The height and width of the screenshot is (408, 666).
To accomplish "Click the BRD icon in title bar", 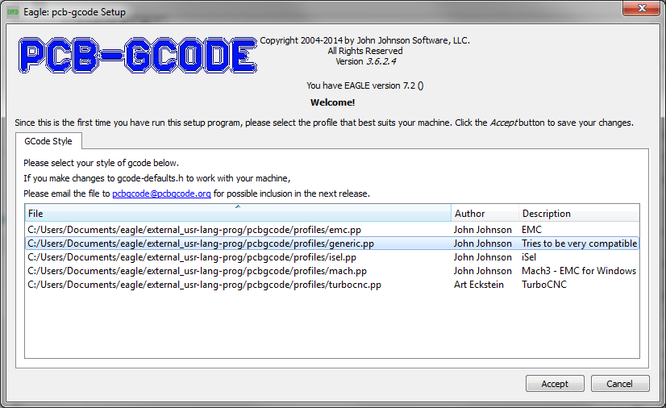I will [x=13, y=12].
